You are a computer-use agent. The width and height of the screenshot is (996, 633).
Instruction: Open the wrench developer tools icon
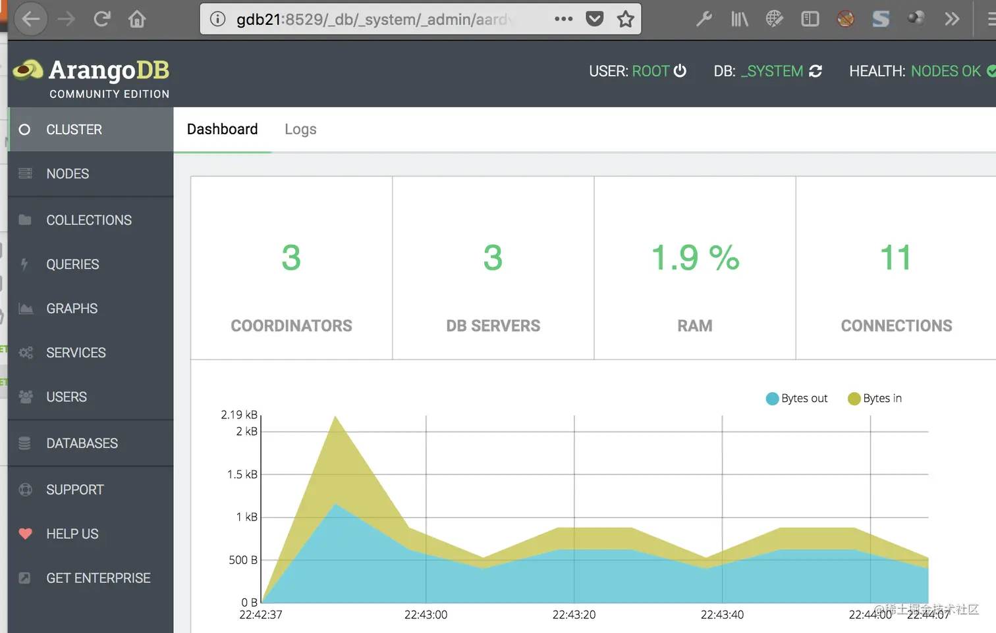pyautogui.click(x=704, y=19)
